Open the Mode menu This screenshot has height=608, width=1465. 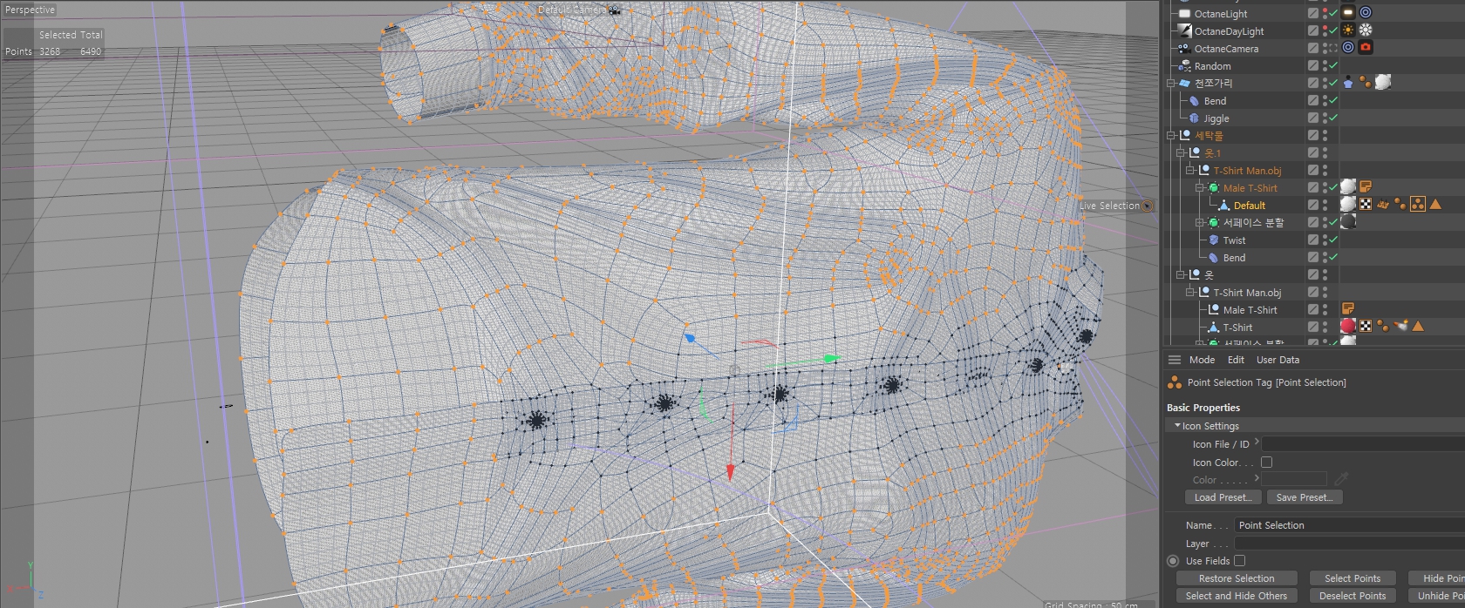(1202, 360)
